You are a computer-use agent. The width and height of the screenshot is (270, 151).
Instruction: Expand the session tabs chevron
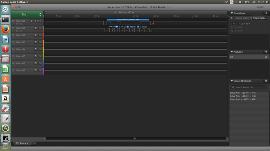pos(34,143)
